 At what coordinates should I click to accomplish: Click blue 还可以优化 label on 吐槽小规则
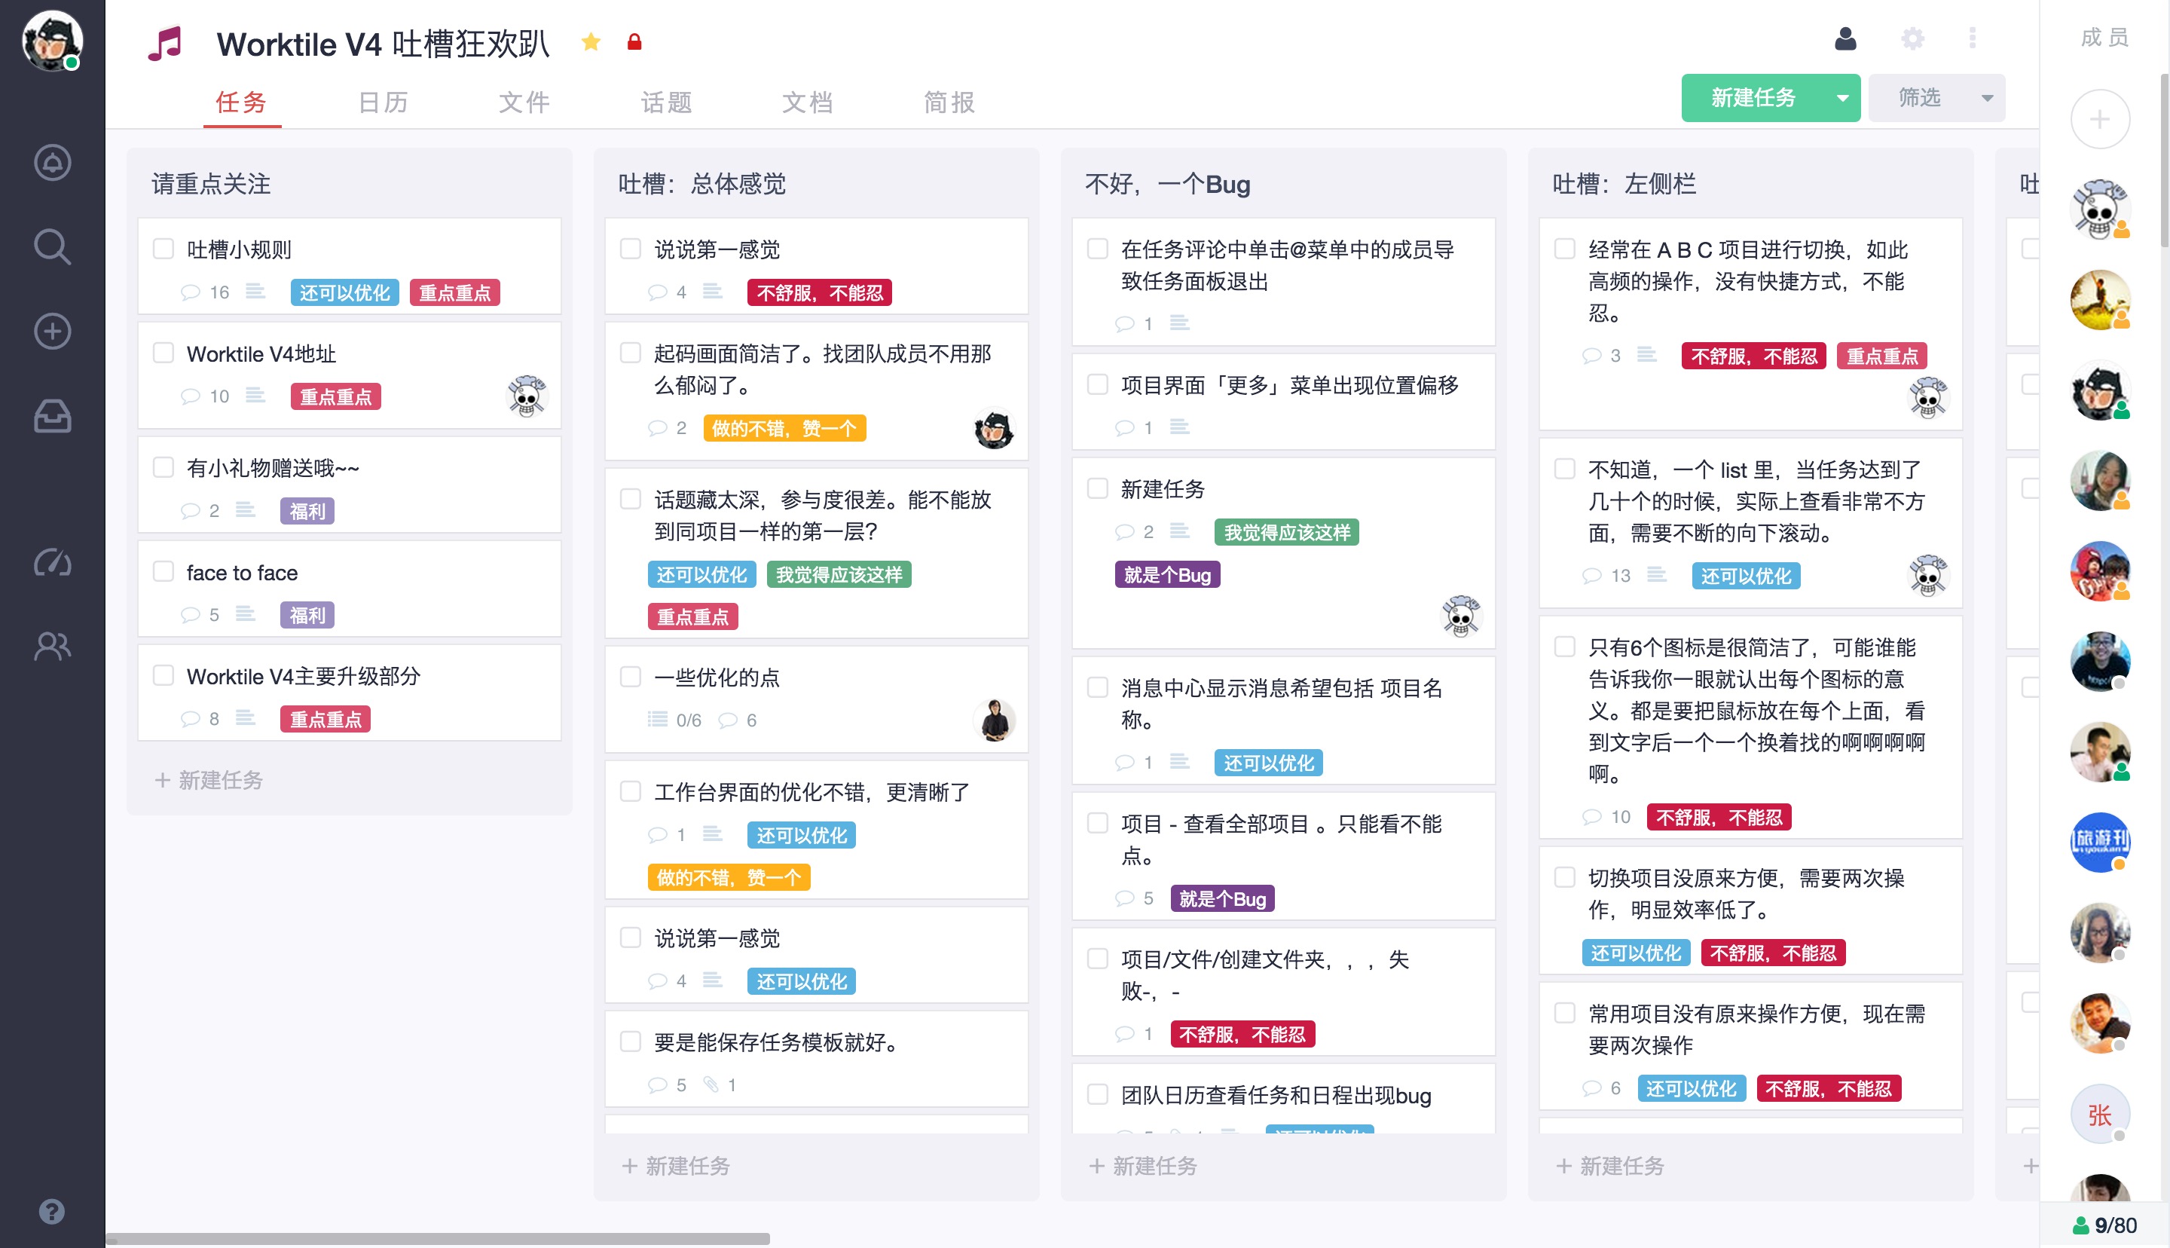click(344, 293)
